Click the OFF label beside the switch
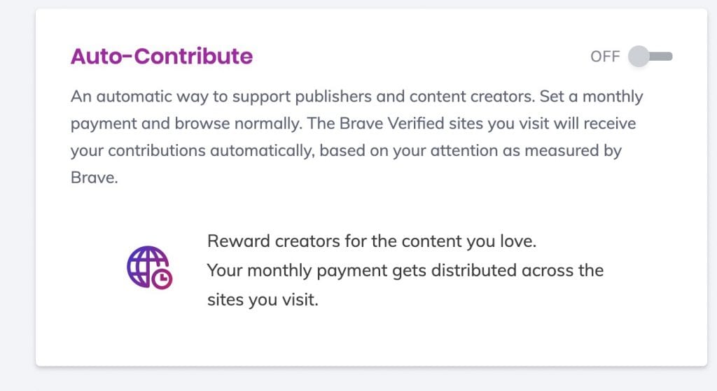 point(605,57)
